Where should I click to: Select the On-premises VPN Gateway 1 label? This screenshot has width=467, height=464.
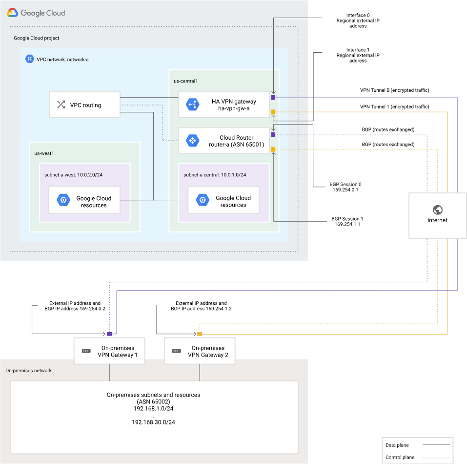click(x=118, y=351)
